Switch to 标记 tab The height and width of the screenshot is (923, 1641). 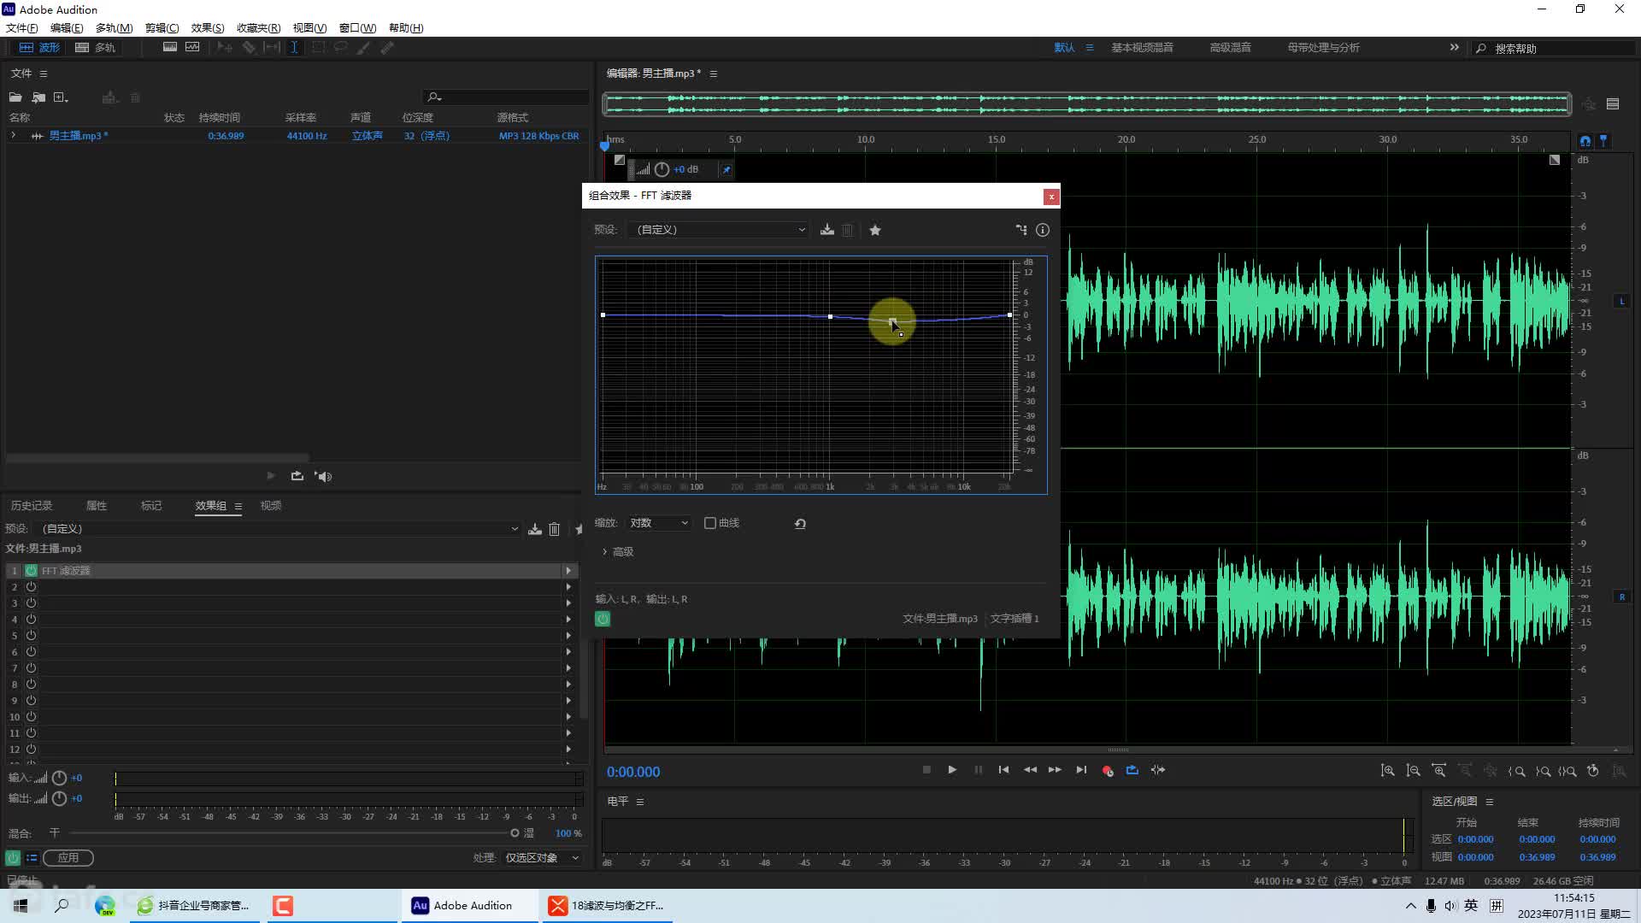tap(151, 506)
